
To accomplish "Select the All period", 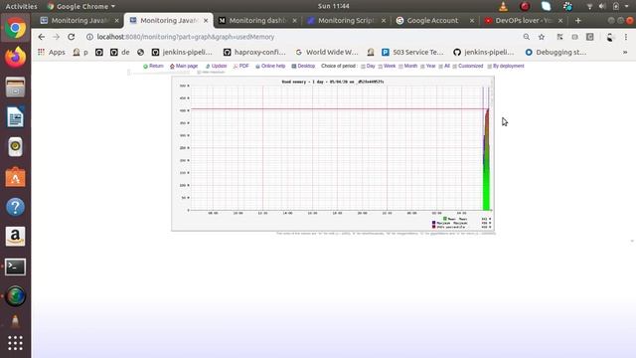I will [x=444, y=66].
